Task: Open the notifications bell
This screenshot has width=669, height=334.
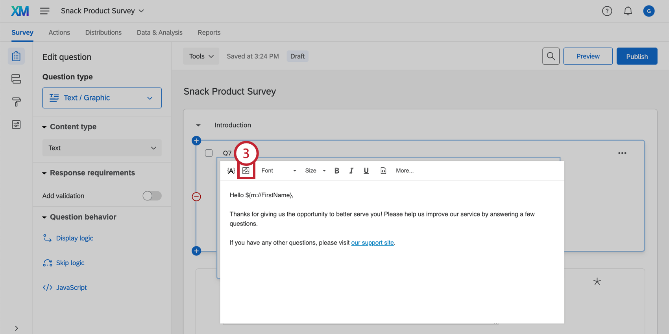Action: (x=628, y=11)
